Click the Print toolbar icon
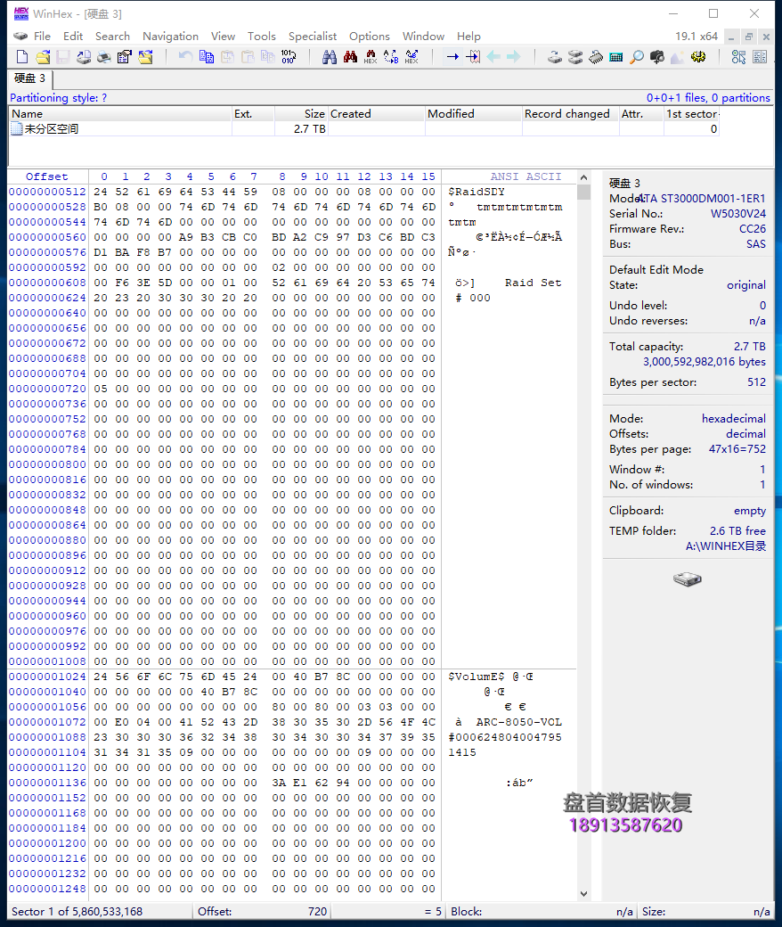782x927 pixels. 103,57
